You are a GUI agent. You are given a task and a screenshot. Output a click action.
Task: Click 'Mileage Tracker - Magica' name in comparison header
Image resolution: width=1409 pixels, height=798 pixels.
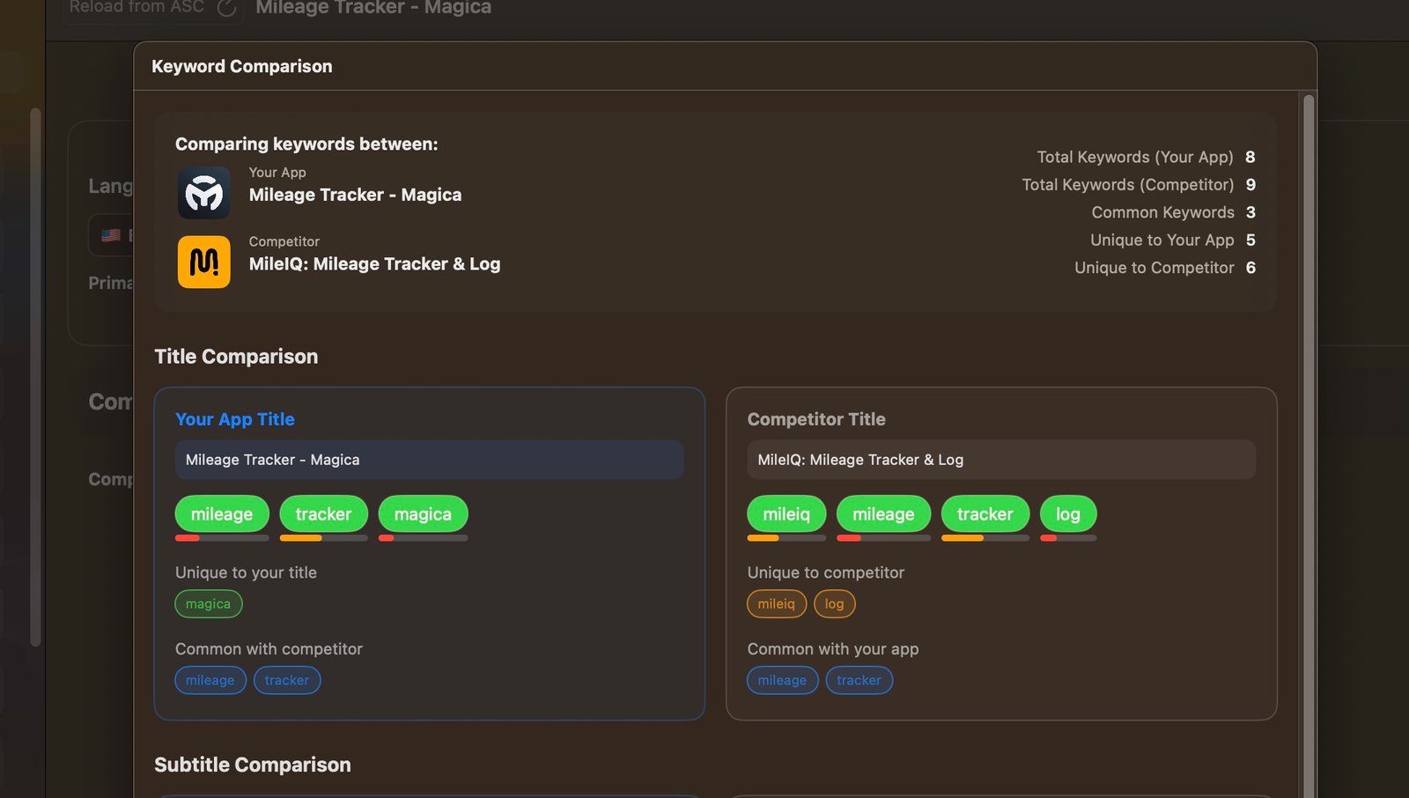(355, 195)
